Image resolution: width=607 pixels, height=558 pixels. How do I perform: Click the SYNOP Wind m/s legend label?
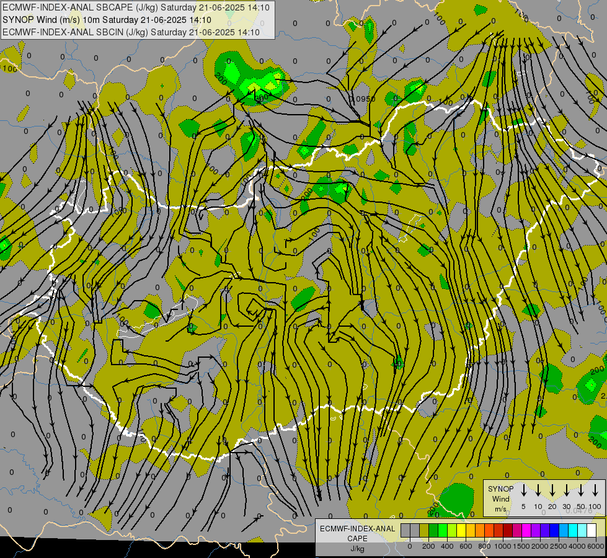[x=500, y=498]
